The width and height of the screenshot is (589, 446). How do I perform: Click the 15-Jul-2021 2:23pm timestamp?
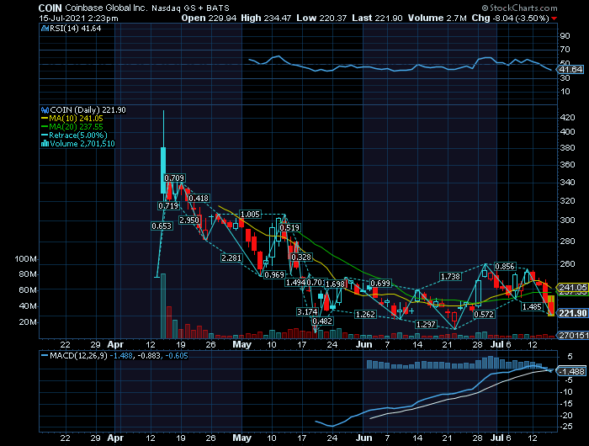pyautogui.click(x=78, y=18)
